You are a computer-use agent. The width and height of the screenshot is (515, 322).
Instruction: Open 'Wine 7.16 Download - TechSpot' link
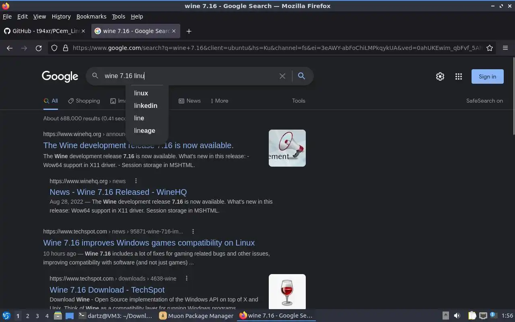click(x=107, y=290)
